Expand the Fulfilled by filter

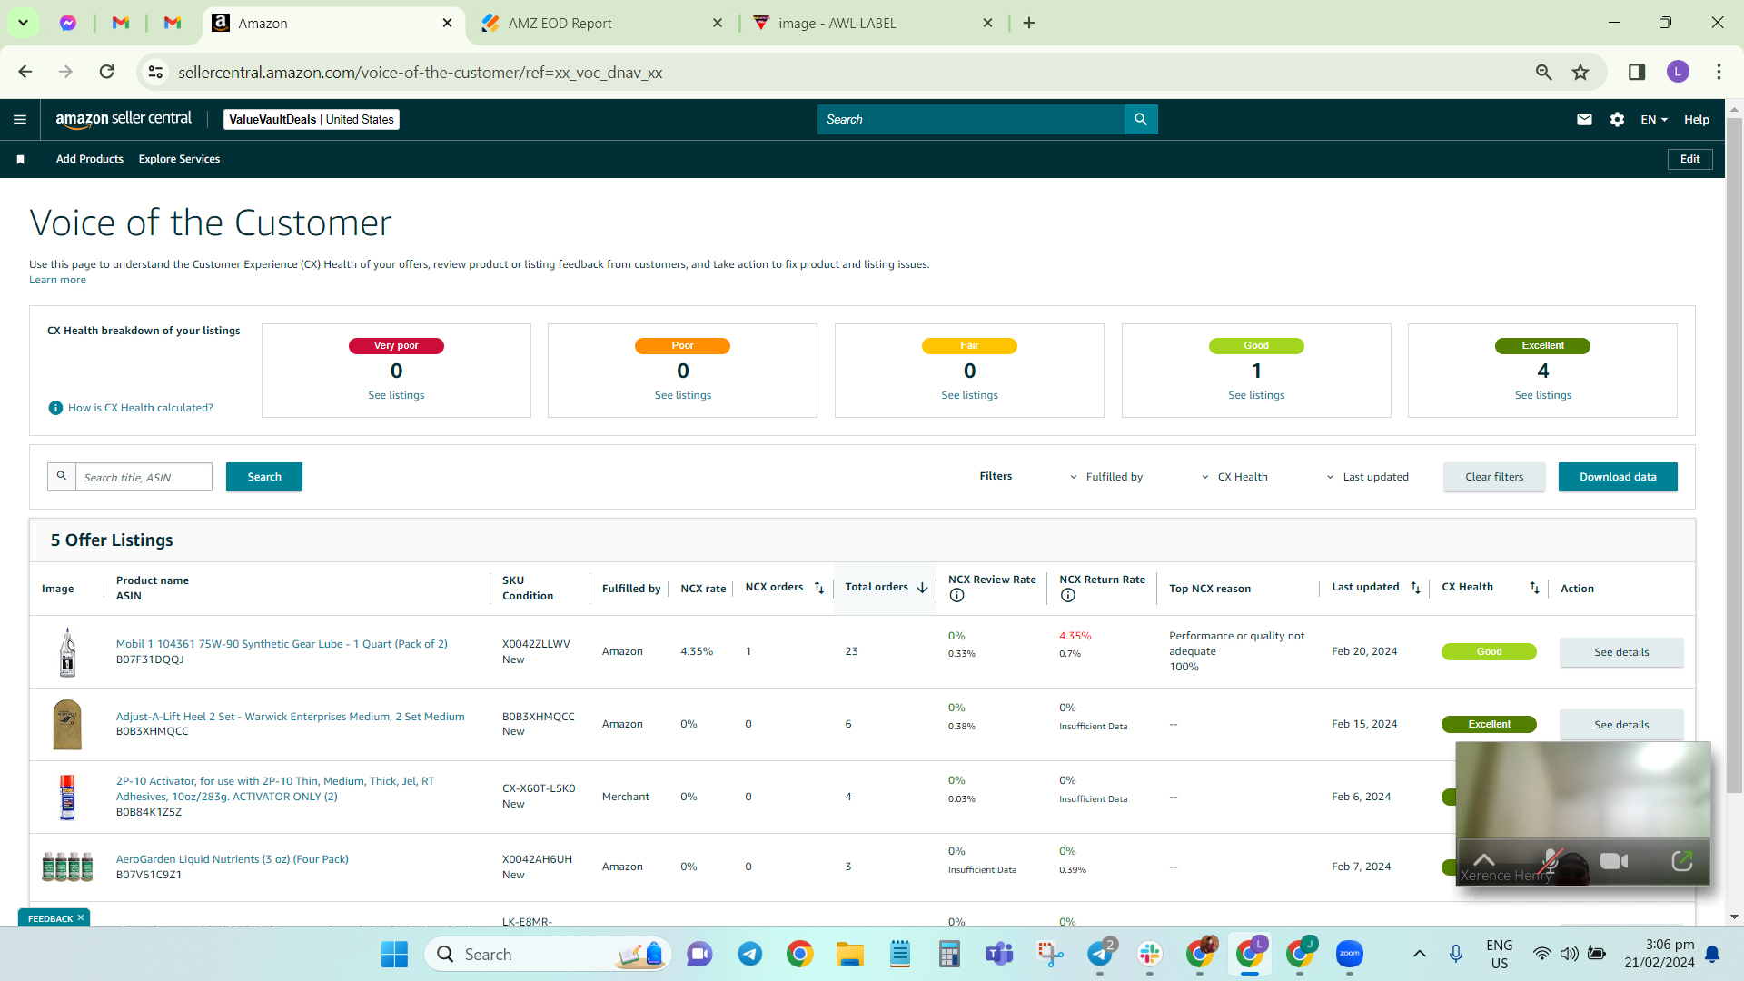pyautogui.click(x=1106, y=477)
